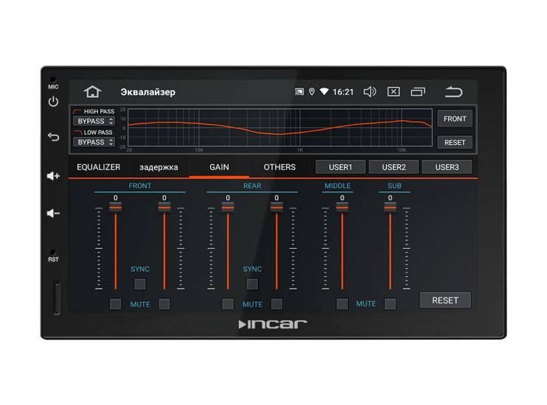Enable the FRONT channels SYNC checkbox
This screenshot has height=405, width=547.
pos(140,284)
